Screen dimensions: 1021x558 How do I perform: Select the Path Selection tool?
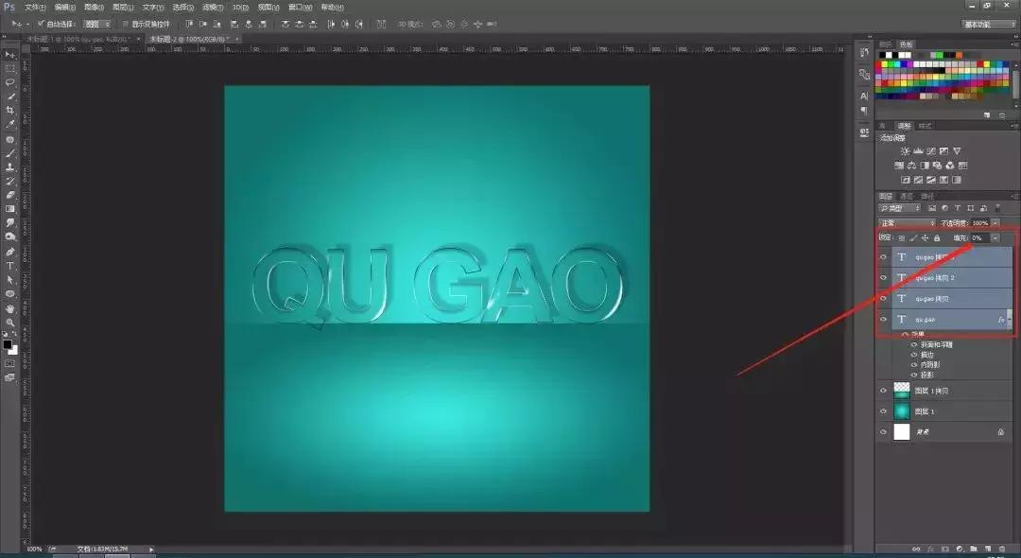(x=9, y=279)
